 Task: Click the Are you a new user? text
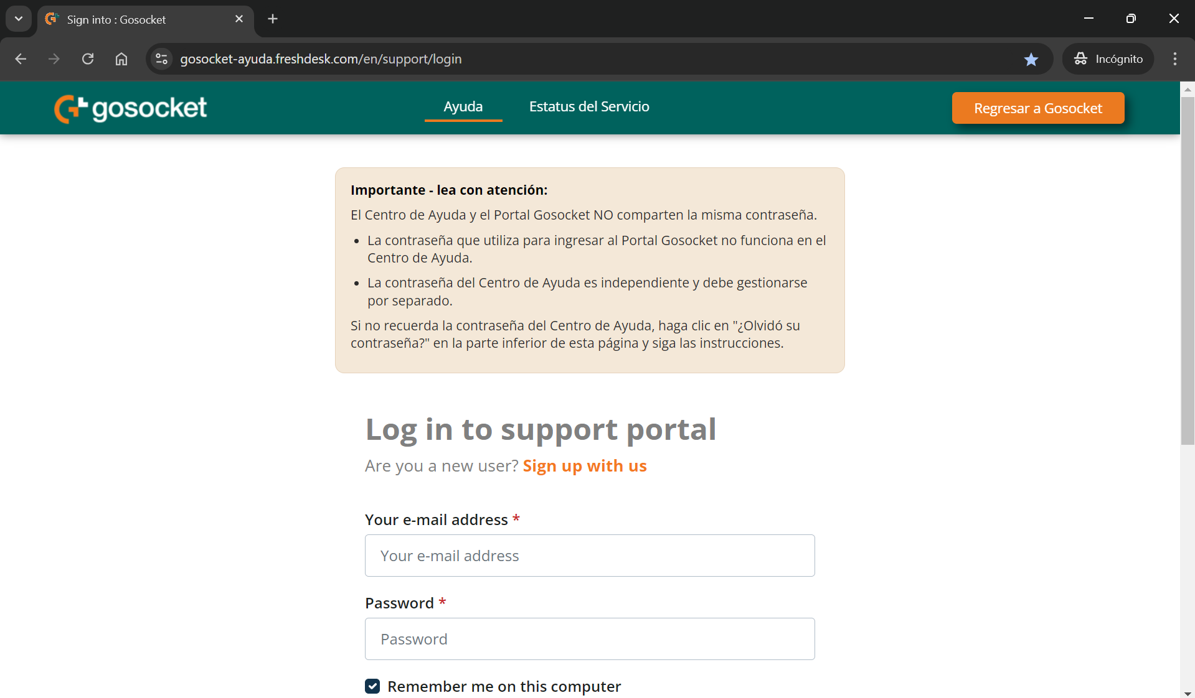click(x=442, y=466)
